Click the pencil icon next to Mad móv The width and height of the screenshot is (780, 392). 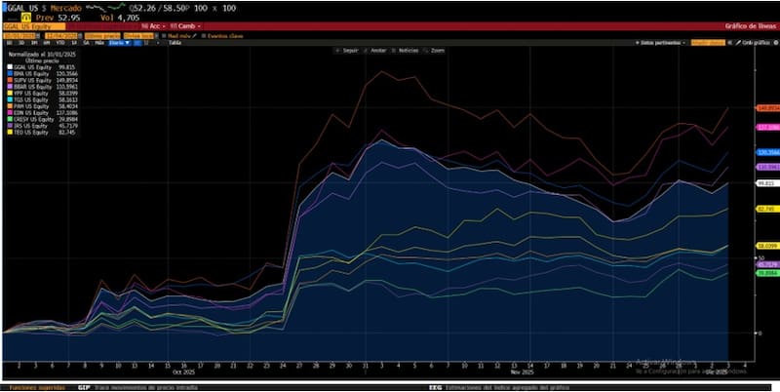pyautogui.click(x=196, y=35)
